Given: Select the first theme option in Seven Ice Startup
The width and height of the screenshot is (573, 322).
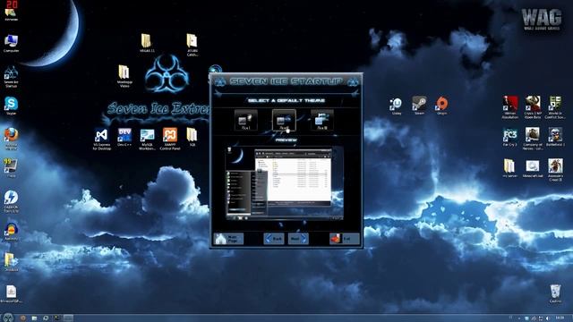Looking at the screenshot, I should pyautogui.click(x=245, y=120).
